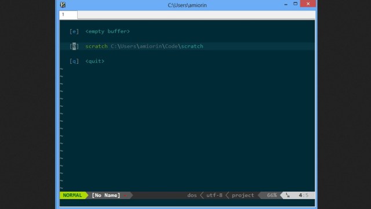
Task: Click the 4:5 cursor position
Action: (303, 195)
